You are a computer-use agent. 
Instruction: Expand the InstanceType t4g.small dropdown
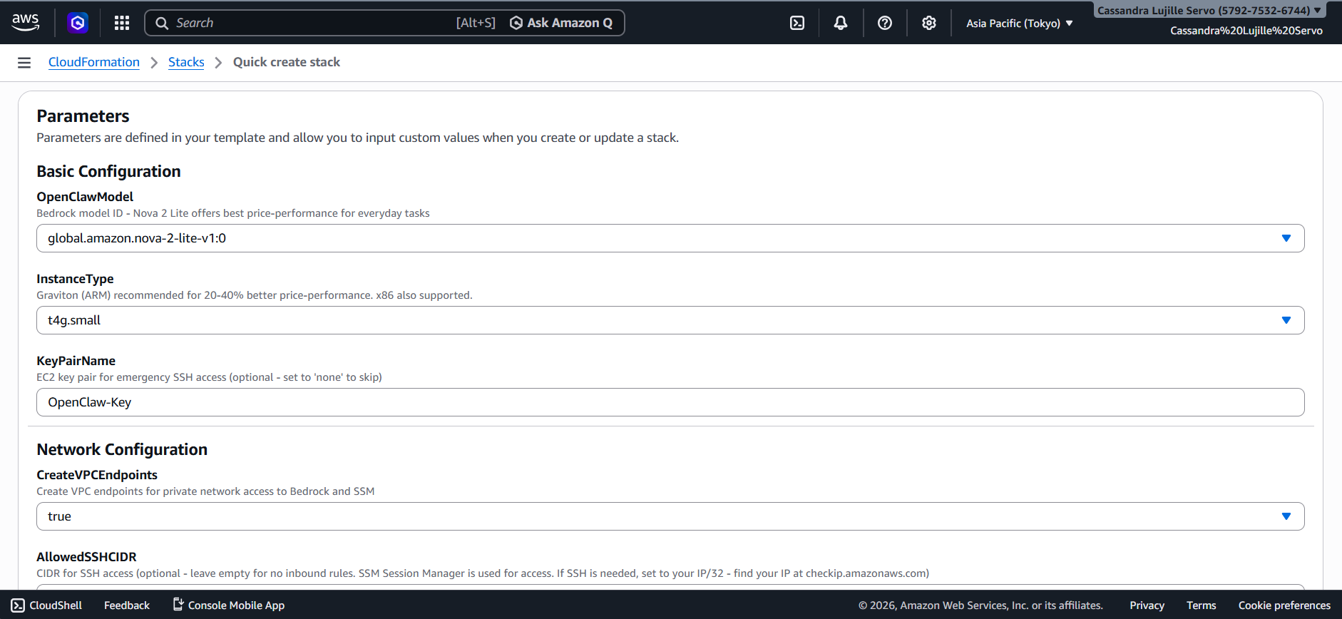[670, 320]
